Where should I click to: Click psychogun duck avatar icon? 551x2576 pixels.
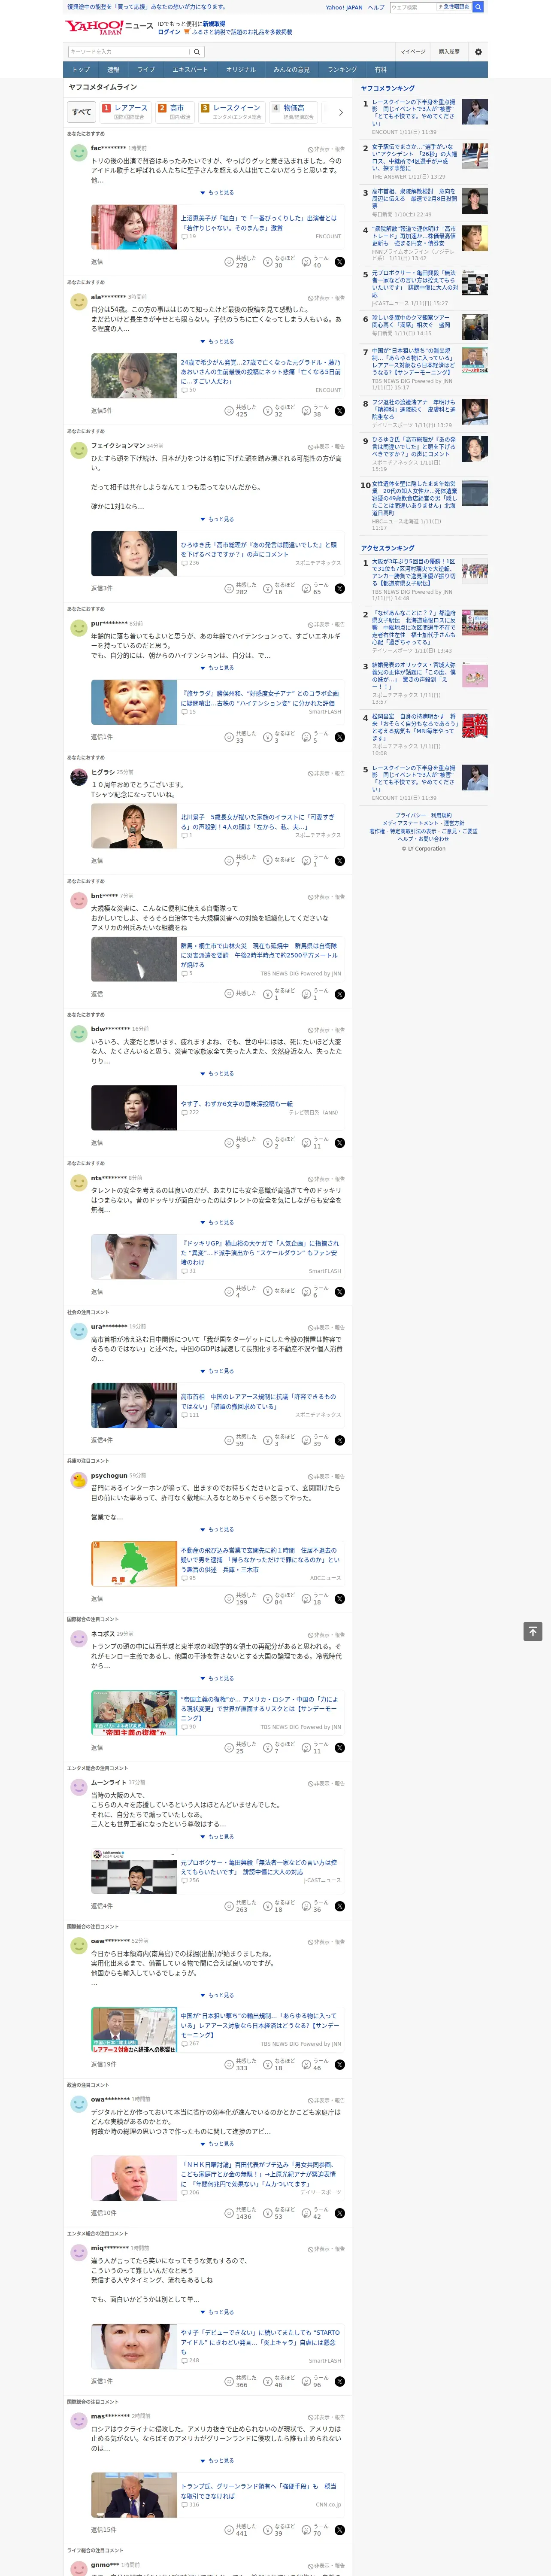(x=78, y=1479)
